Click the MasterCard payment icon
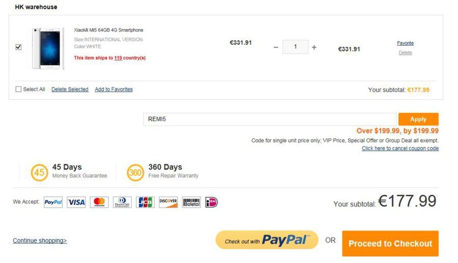This screenshot has height=263, width=458. pos(99,202)
